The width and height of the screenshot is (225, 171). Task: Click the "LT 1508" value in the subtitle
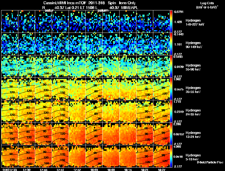point(87,8)
